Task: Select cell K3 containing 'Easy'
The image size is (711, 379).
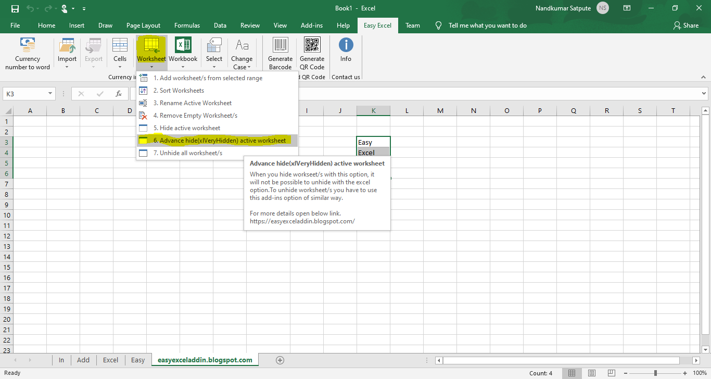Action: [374, 142]
